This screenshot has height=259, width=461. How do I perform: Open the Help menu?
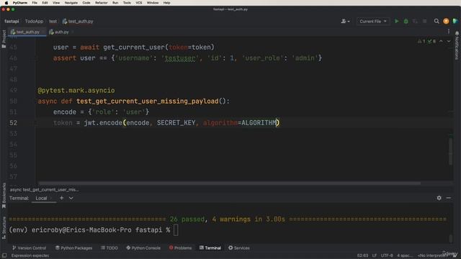[x=166, y=3]
